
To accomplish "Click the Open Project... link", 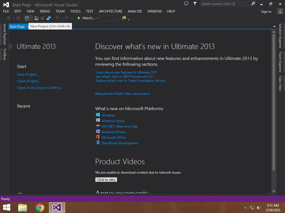I will [29, 81].
